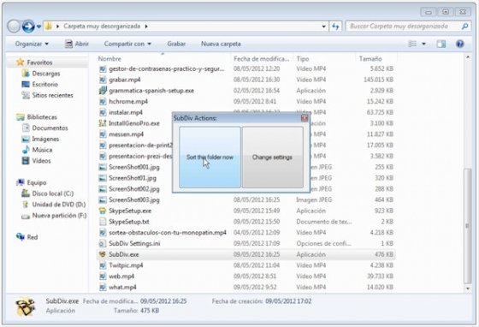Click 'Carpeta muy desorganizada' in the address bar
Viewport: 479px width, 327px height.
pyautogui.click(x=102, y=27)
